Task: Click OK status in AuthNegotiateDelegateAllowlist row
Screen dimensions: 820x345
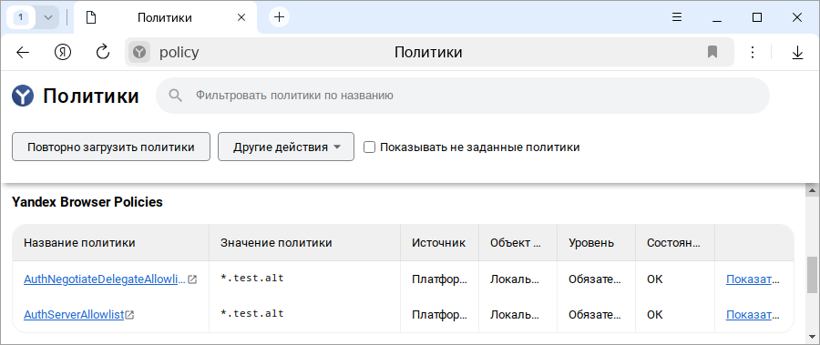Action: pyautogui.click(x=655, y=279)
